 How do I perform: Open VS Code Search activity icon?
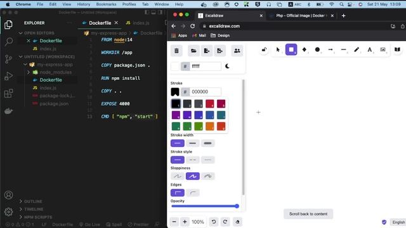(8, 42)
